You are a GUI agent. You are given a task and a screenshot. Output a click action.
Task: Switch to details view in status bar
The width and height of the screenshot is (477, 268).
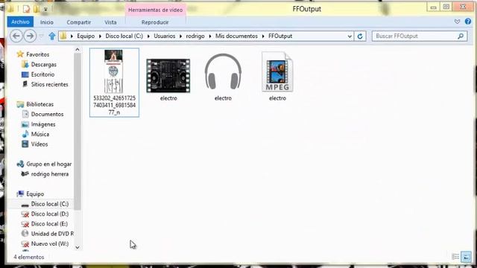pyautogui.click(x=455, y=257)
